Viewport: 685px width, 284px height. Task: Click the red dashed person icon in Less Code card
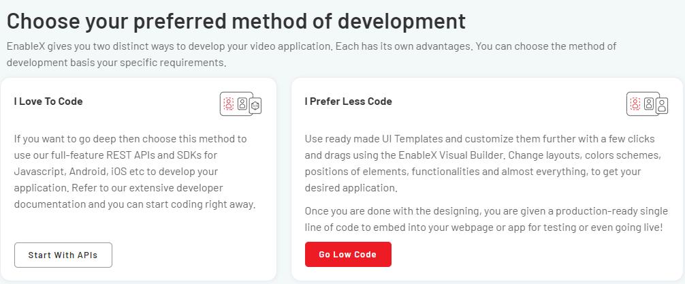tap(635, 104)
